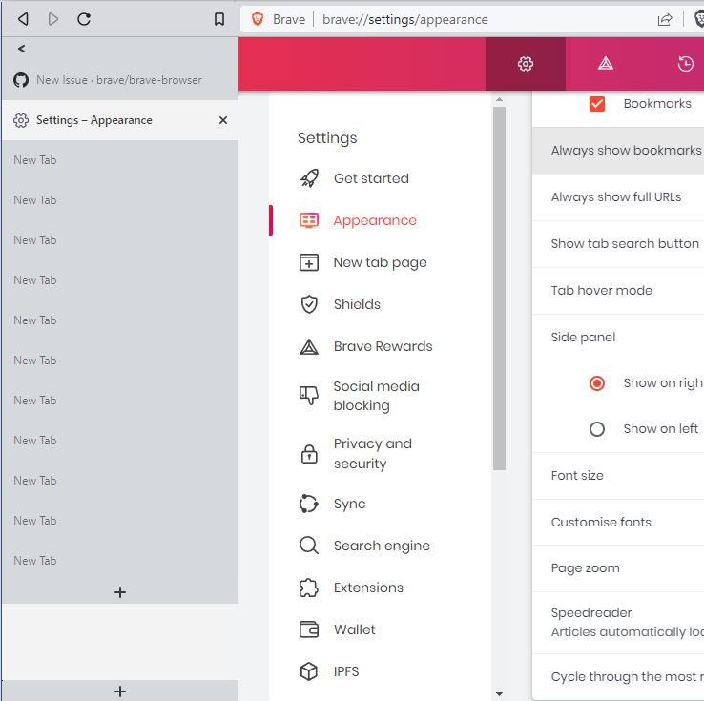
Task: Go back with the browser back arrow
Action: (23, 19)
